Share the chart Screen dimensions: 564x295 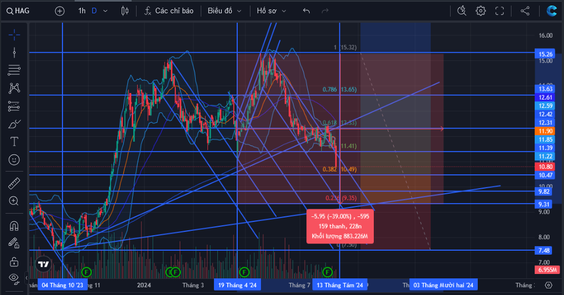tap(525, 11)
